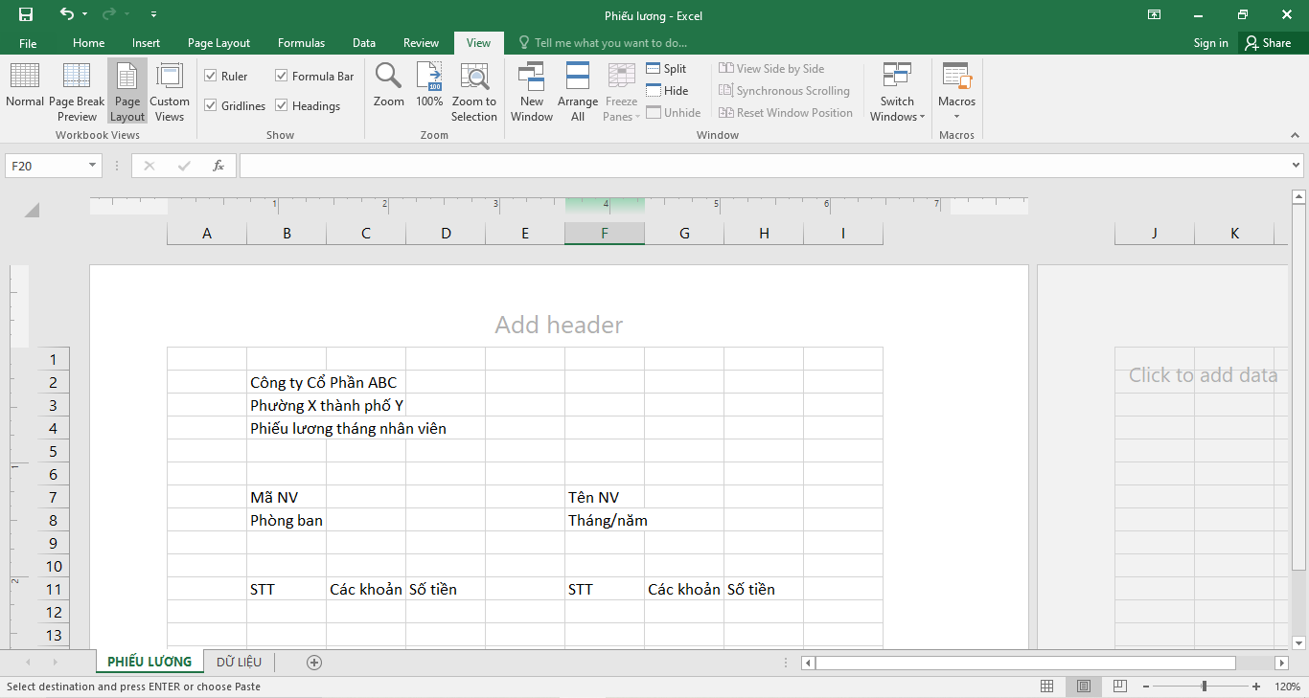1309x698 pixels.
Task: Click View Side by Side
Action: click(x=771, y=68)
